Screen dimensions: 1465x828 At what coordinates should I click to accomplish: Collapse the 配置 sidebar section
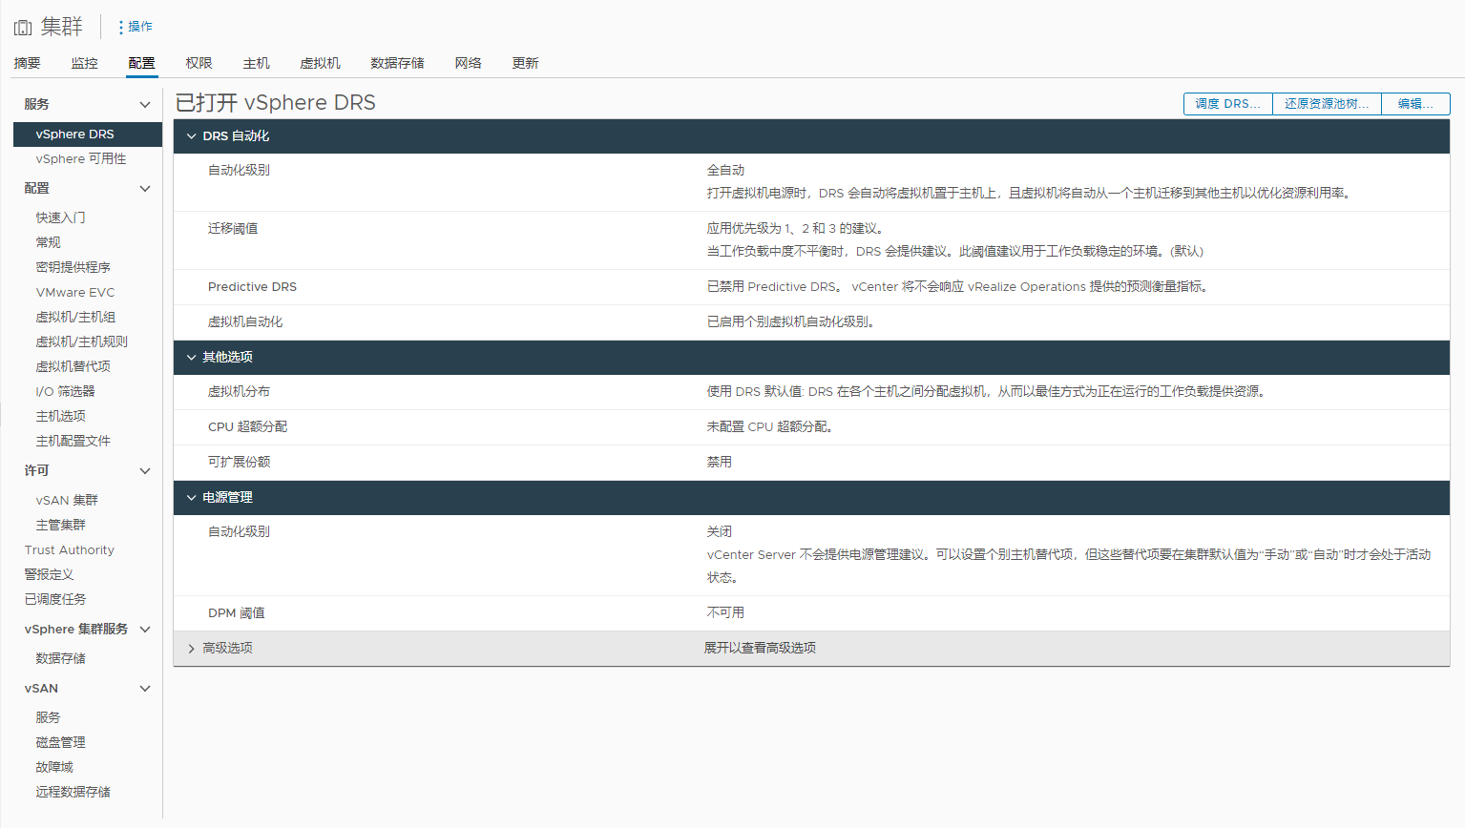coord(145,189)
